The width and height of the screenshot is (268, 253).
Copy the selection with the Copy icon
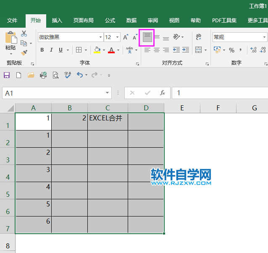coord(24,43)
